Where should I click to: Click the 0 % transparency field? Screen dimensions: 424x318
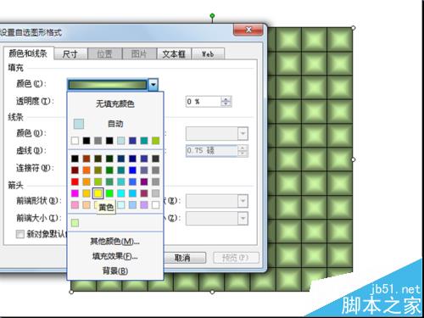(204, 102)
